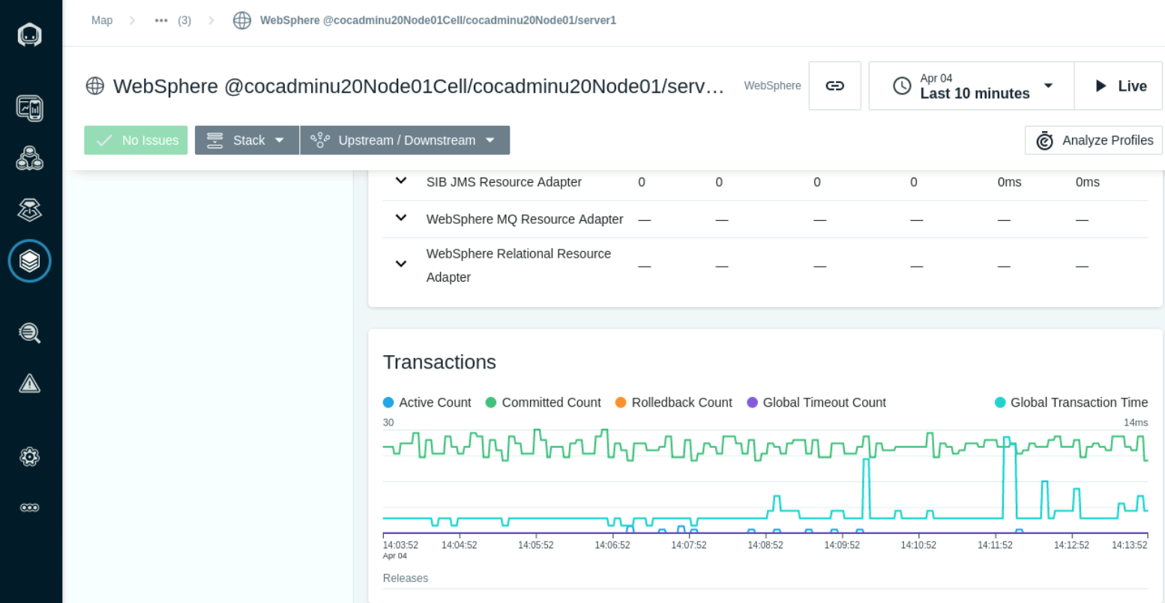Image resolution: width=1165 pixels, height=603 pixels.
Task: Open the events warning triangle icon
Action: pos(30,384)
